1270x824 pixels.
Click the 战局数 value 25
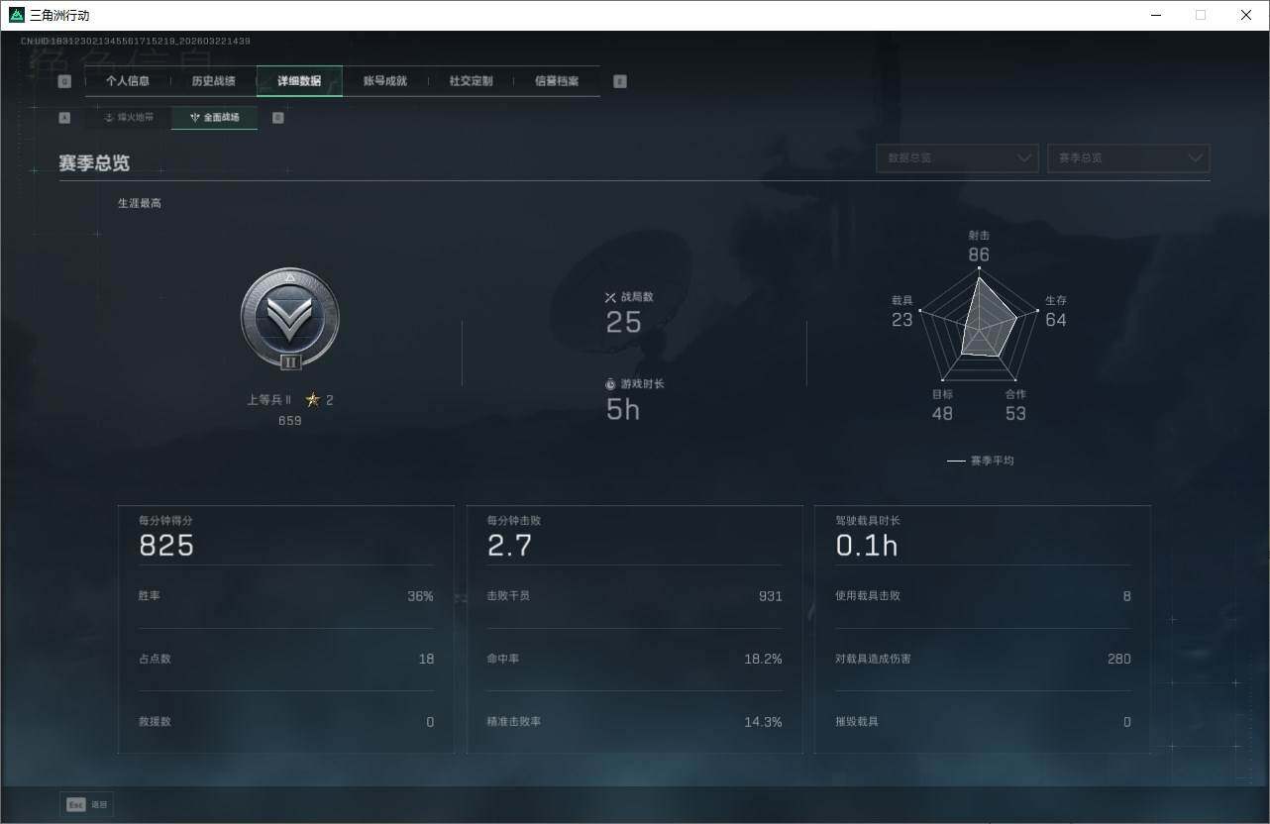click(624, 322)
